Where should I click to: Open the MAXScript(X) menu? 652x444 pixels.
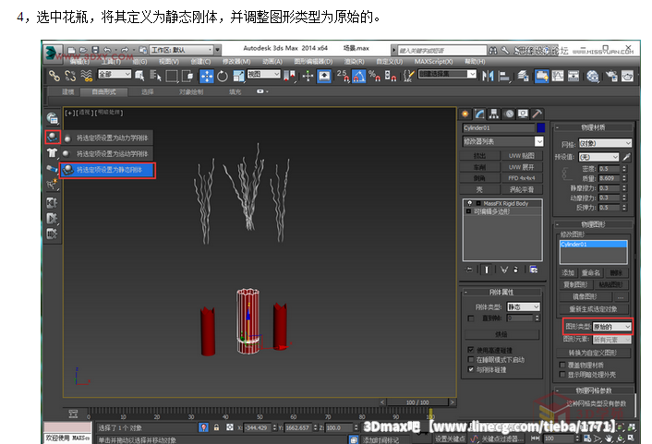point(434,62)
